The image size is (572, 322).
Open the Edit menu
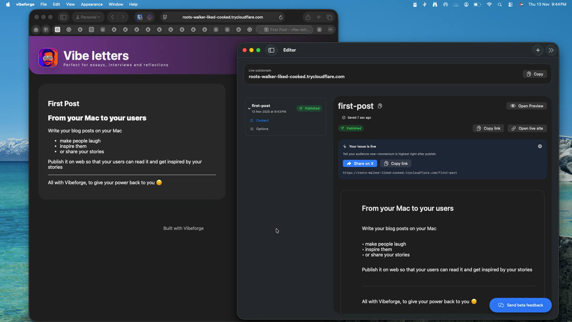pyautogui.click(x=57, y=4)
